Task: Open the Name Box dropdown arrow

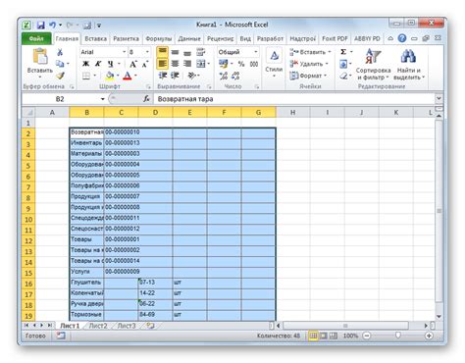Action: (103, 99)
